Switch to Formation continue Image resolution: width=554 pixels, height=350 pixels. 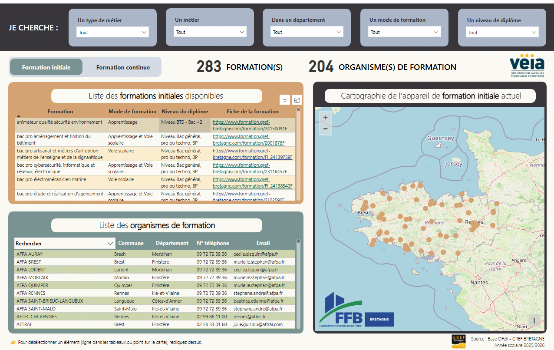coord(123,67)
